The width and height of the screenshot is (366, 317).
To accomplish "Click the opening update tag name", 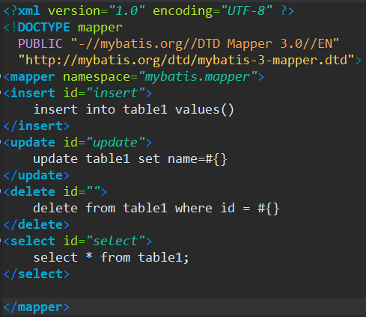I will (32, 143).
